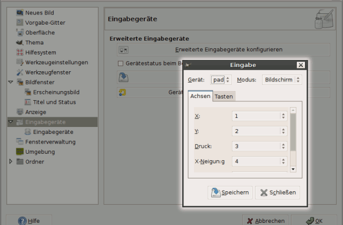This screenshot has width=343, height=225.
Task: Click the Werkzeugfenster tools icon
Action: click(20, 72)
